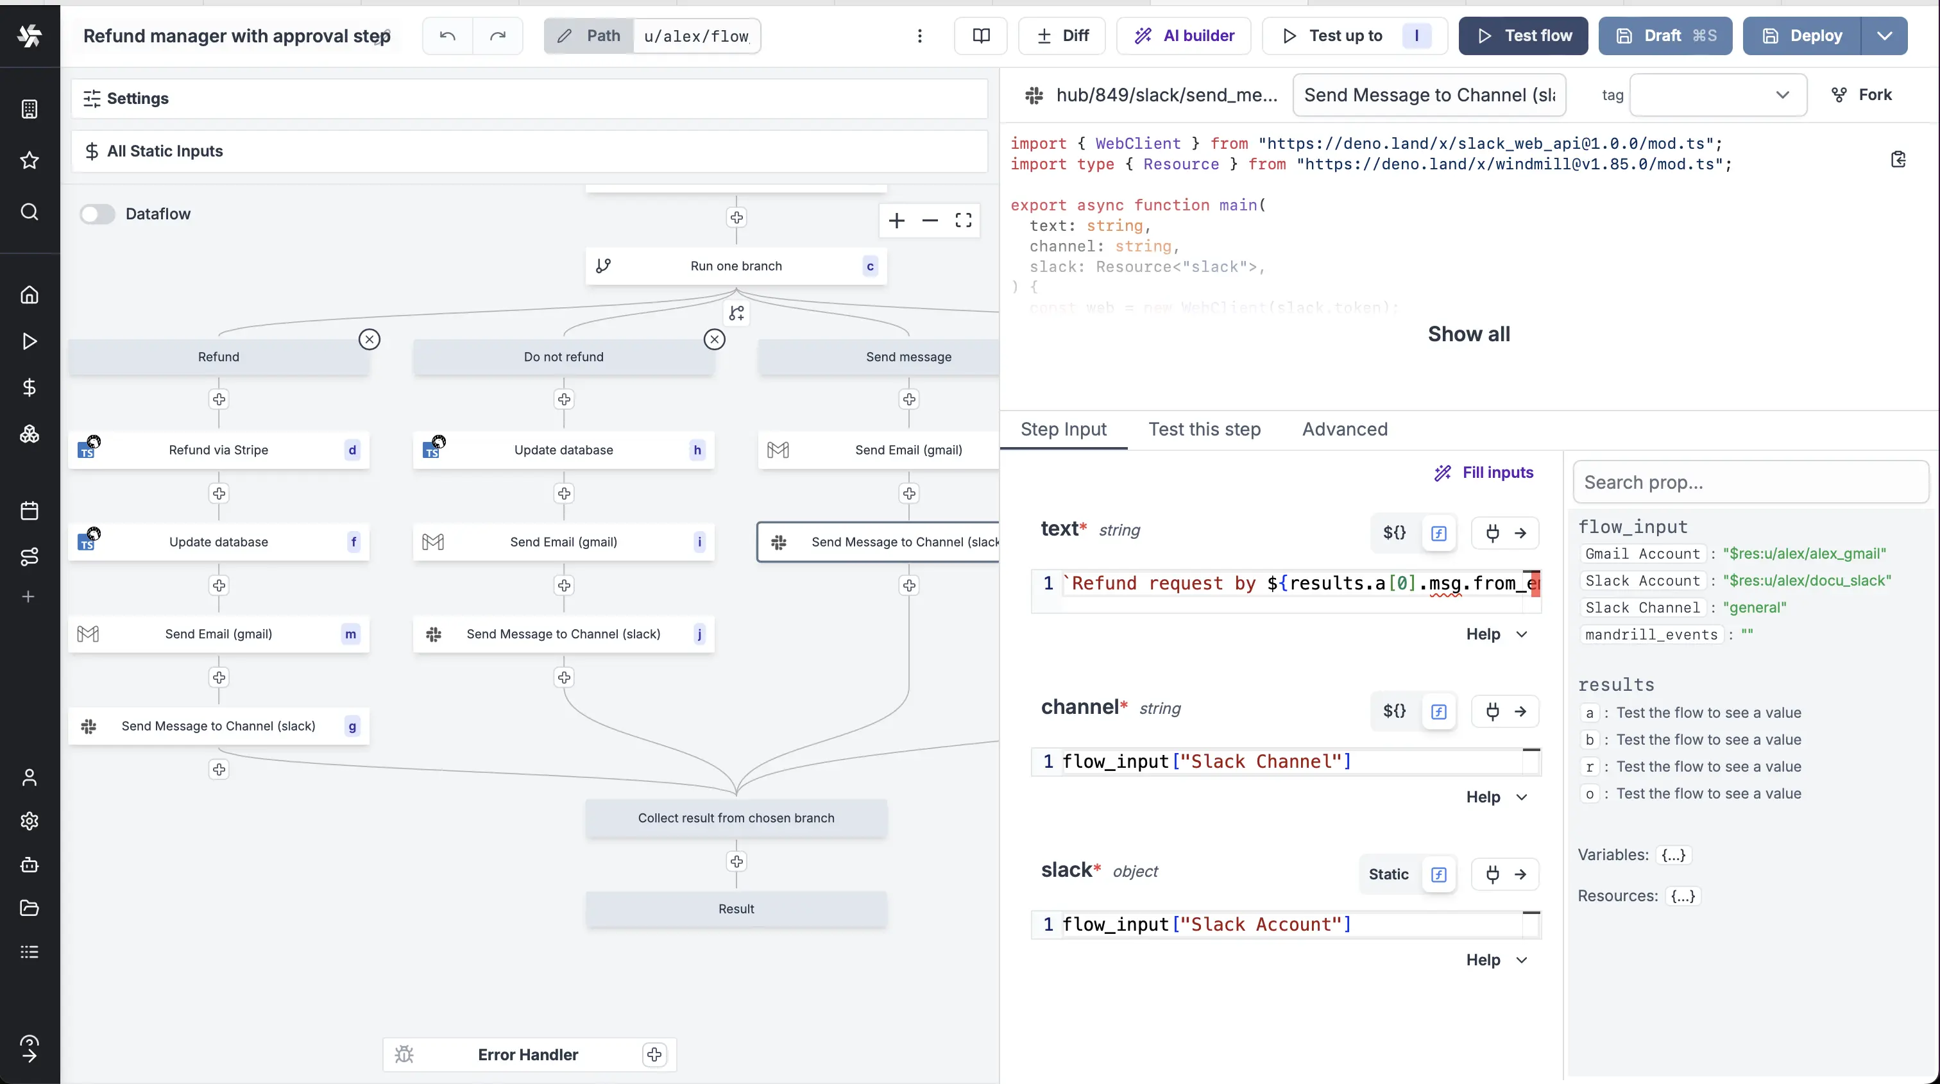Screen dimensions: 1940x1084
Task: Enable the Dataflow toggle
Action: [x=97, y=214]
